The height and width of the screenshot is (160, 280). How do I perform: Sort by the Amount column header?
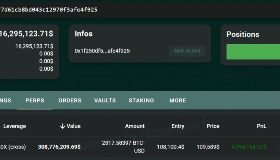tap(135, 126)
